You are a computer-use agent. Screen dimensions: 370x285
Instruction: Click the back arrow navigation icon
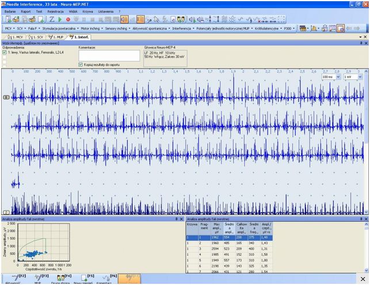coord(349,28)
